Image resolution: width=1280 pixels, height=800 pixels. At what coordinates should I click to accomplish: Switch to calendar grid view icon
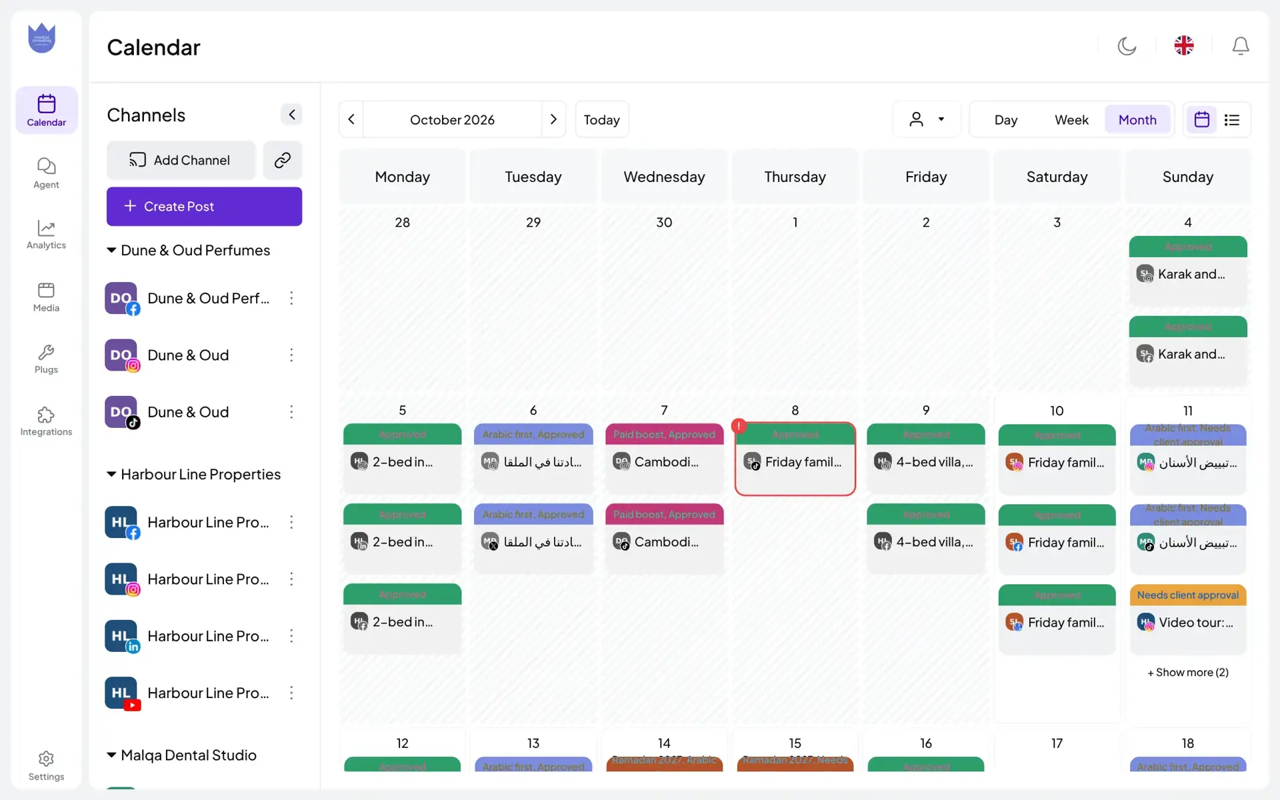coord(1202,120)
